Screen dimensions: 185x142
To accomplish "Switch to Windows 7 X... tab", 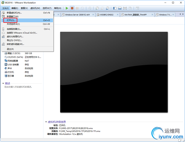I will click(x=165, y=15).
